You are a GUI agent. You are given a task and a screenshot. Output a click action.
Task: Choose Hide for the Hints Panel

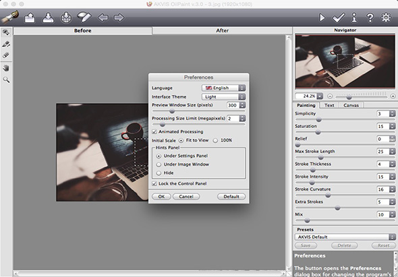click(159, 173)
